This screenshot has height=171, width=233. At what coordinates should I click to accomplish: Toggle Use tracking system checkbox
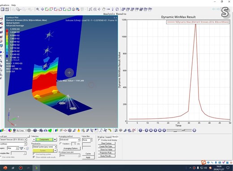click(x=34, y=154)
